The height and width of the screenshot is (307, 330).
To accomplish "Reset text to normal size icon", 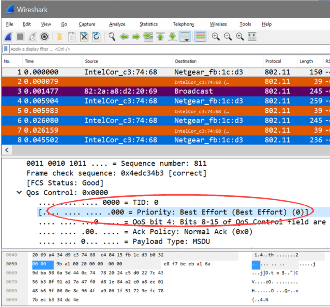I will coord(240,37).
